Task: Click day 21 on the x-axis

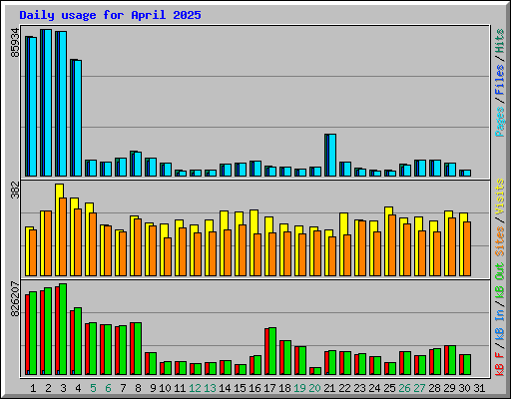Action: pyautogui.click(x=329, y=388)
